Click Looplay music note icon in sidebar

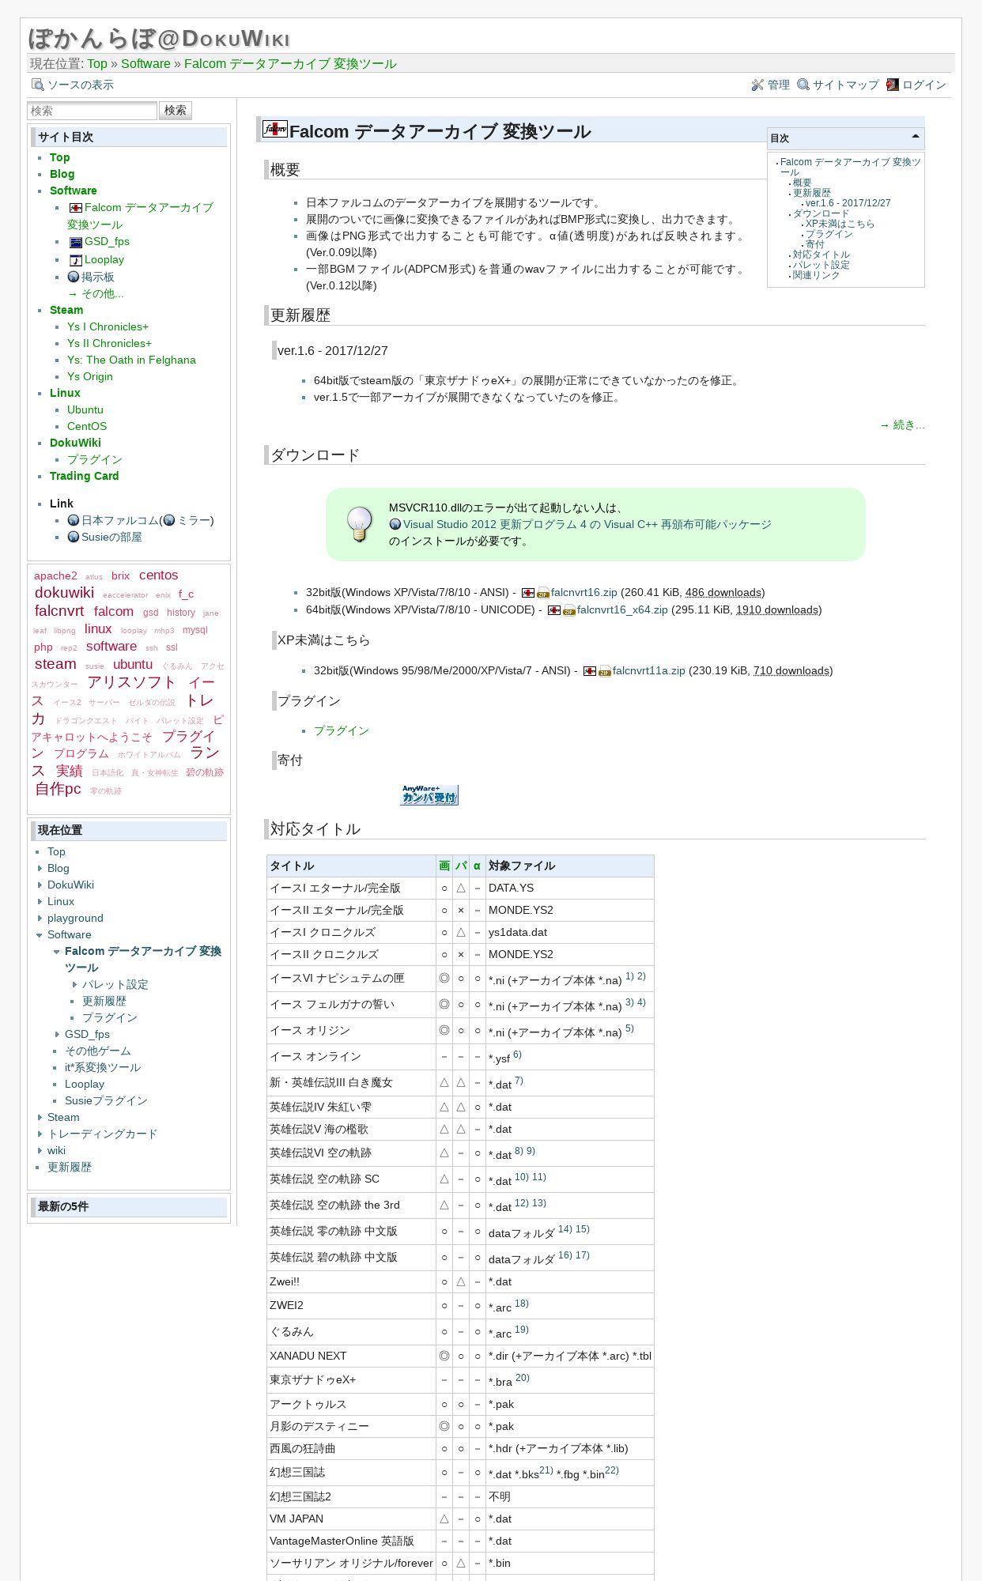click(76, 260)
